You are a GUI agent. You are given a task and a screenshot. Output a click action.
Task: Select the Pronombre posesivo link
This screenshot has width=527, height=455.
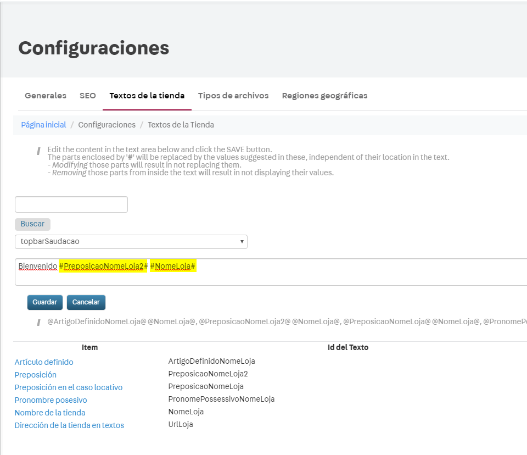(51, 400)
